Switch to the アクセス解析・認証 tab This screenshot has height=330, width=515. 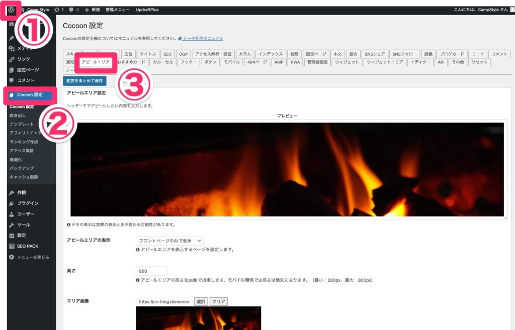(213, 54)
